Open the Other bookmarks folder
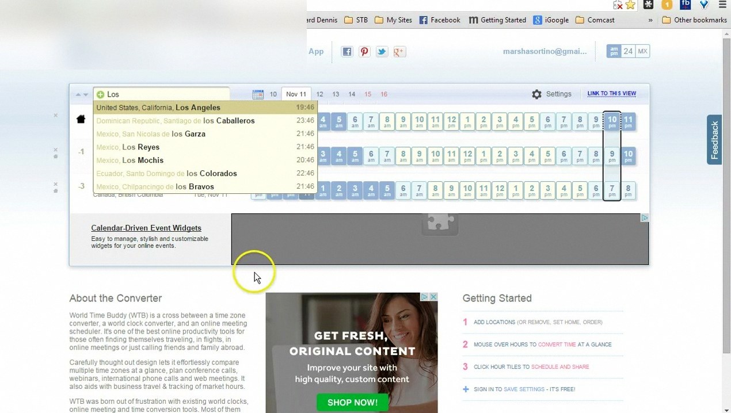The image size is (731, 413). click(695, 20)
